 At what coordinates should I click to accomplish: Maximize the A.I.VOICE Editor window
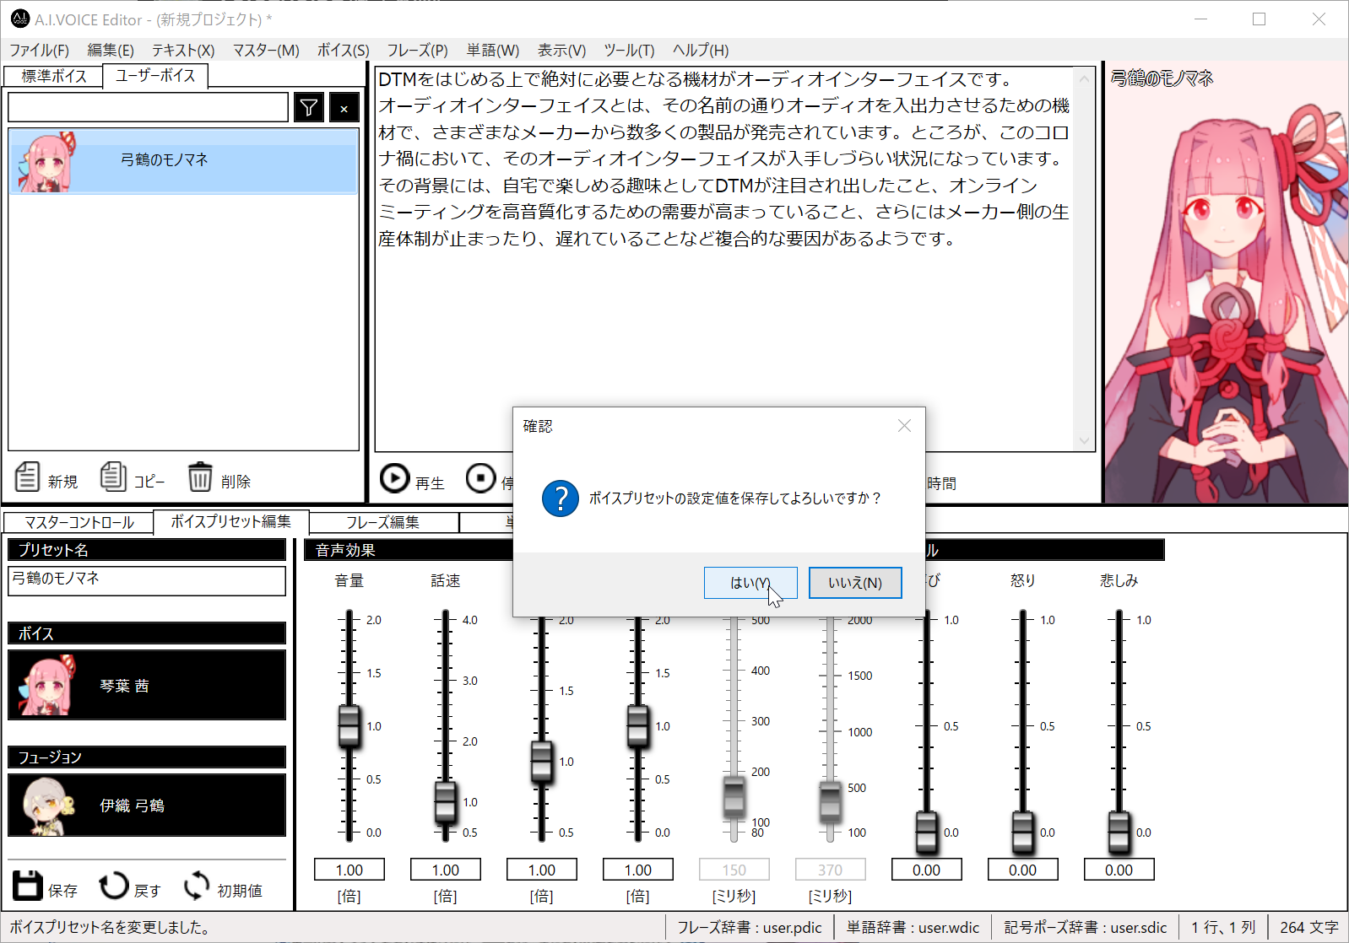coord(1259,19)
